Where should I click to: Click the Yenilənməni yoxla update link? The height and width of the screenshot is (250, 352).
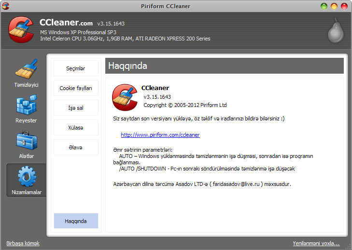click(x=316, y=243)
